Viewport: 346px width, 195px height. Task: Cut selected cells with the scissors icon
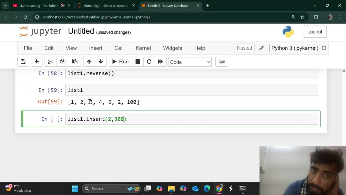(51, 62)
